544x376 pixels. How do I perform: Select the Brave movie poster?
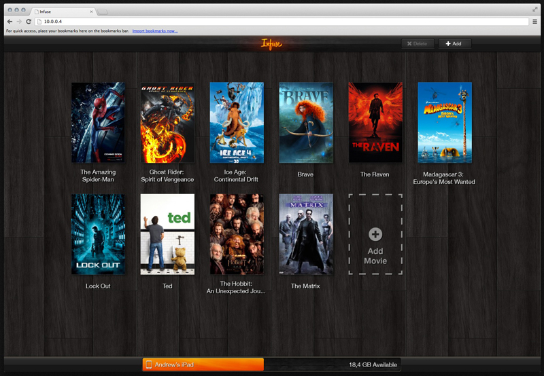(x=306, y=122)
